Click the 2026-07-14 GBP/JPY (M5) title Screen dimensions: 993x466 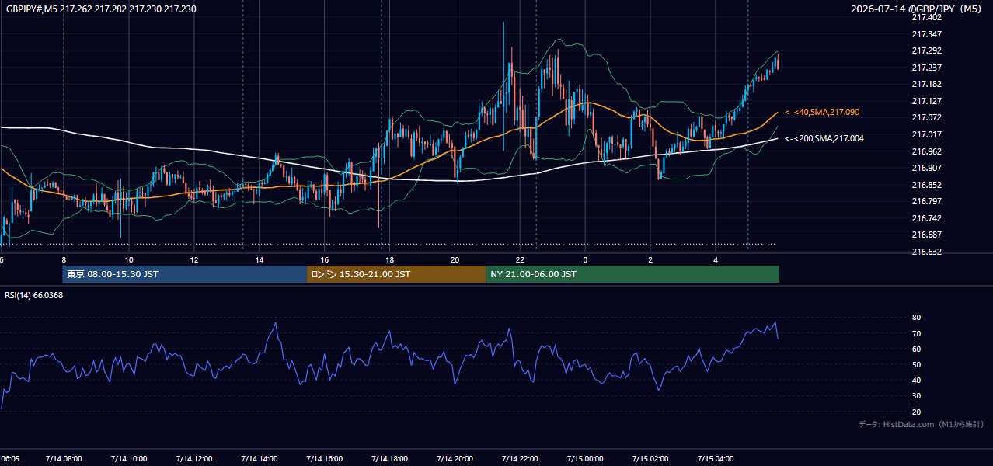(917, 9)
